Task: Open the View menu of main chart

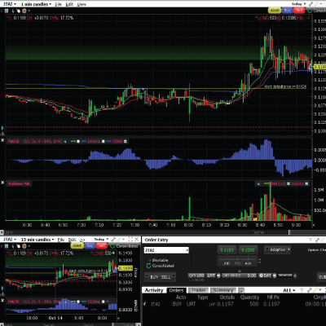Action: pyautogui.click(x=81, y=4)
